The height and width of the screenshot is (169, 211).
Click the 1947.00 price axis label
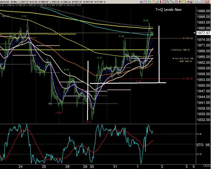[204, 91]
